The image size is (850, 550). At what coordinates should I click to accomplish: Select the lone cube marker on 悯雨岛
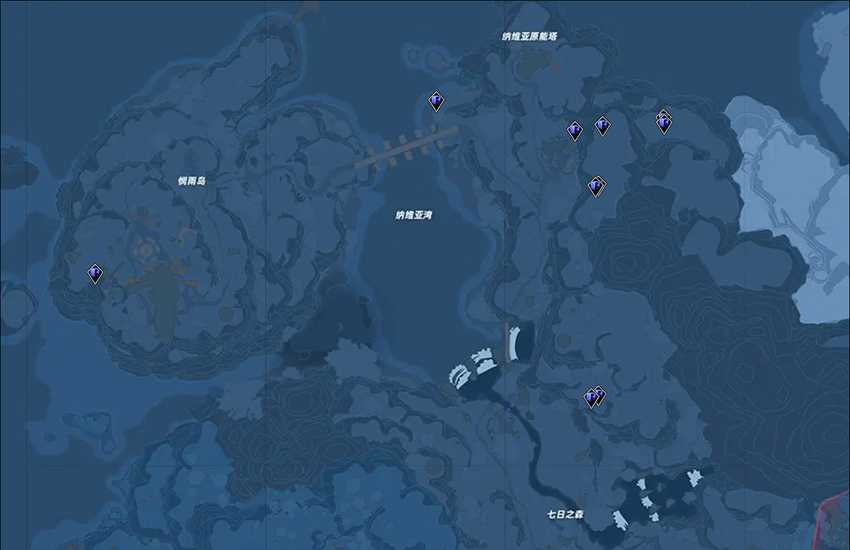tap(95, 274)
